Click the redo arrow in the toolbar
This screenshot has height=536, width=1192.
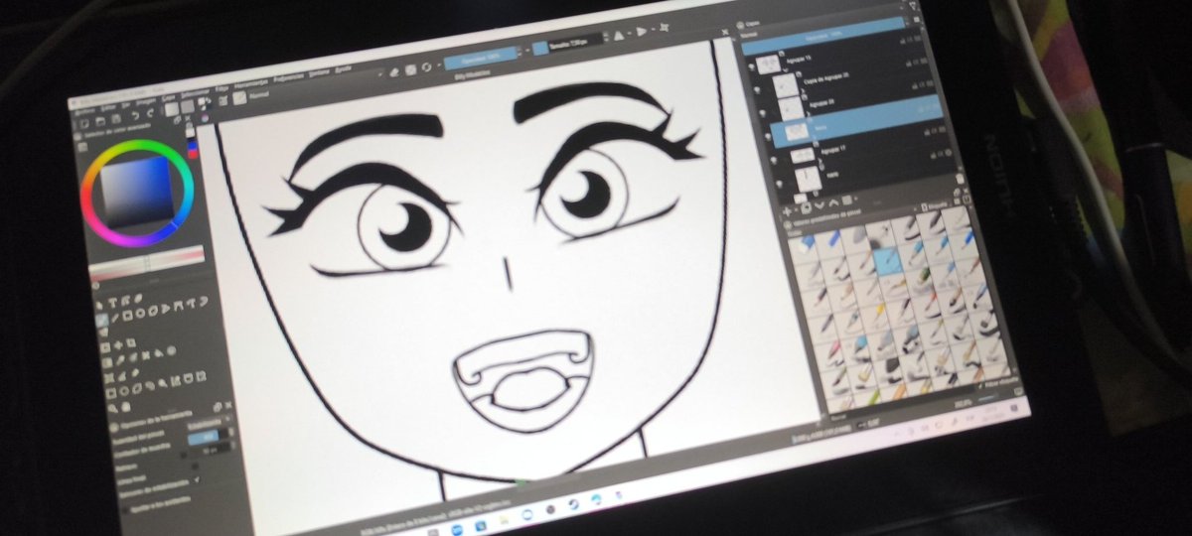[x=150, y=112]
